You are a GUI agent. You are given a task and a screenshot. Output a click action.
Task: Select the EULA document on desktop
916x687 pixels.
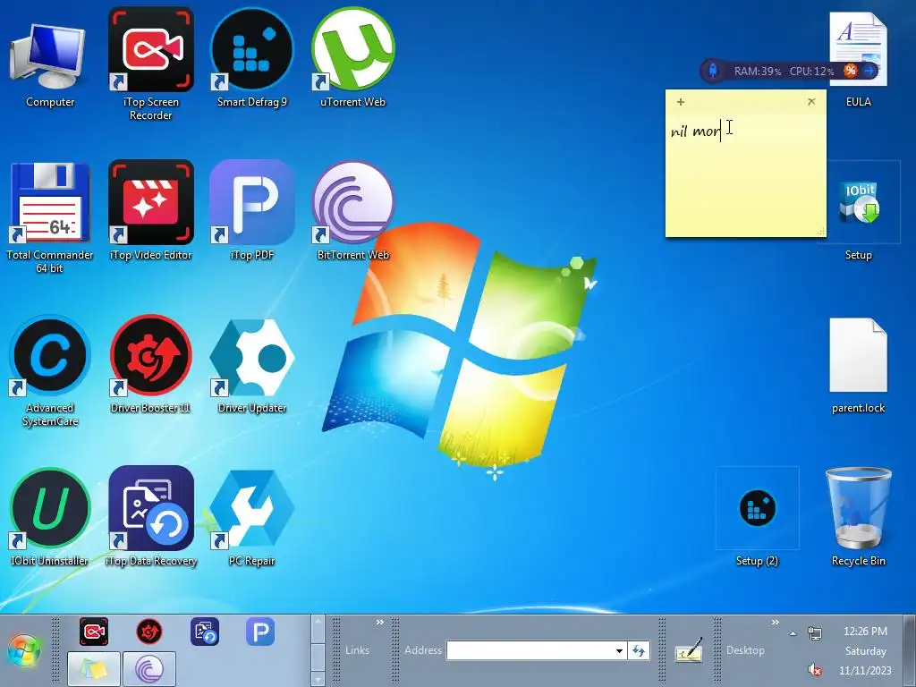coord(858,58)
